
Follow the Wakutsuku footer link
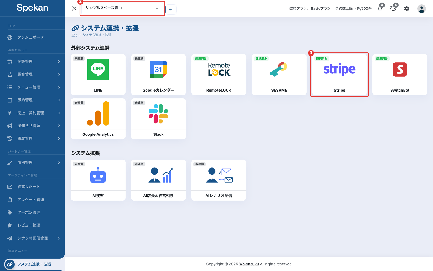pos(249,264)
